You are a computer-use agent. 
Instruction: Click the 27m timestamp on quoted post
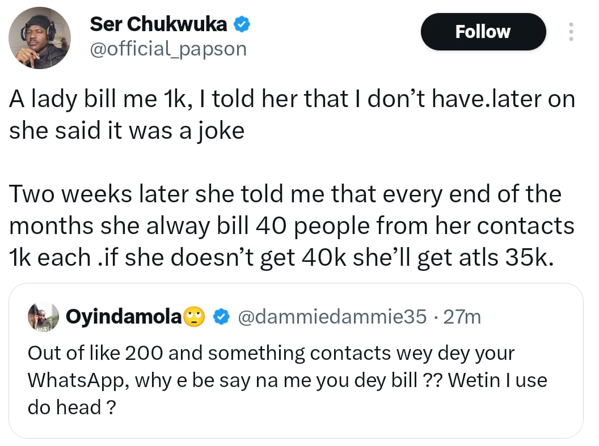[461, 317]
